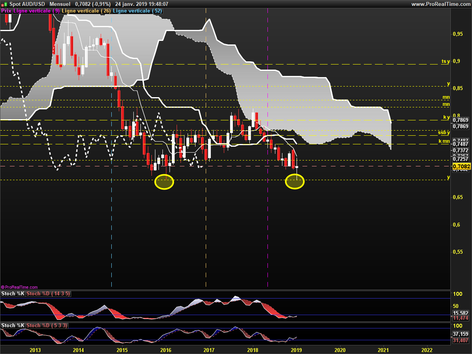This screenshot has height=354, width=472.
Task: Click the candlestick icon beside Spot AUD/USD
Action: (x=5, y=4)
